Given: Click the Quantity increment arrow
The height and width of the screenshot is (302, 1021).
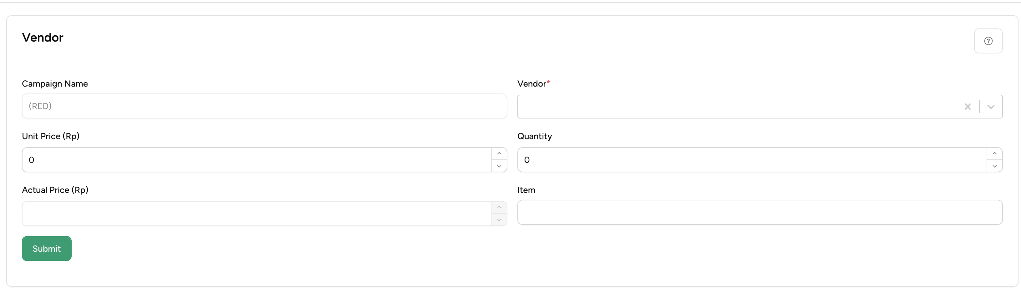Looking at the screenshot, I should pos(995,154).
